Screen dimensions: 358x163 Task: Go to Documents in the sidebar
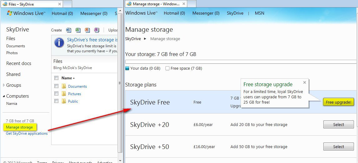[x=16, y=46]
